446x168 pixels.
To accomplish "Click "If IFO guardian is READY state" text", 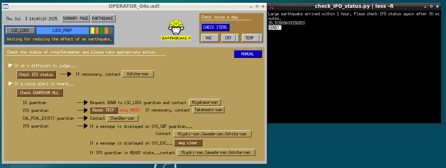I will pyautogui.click(x=132, y=153).
